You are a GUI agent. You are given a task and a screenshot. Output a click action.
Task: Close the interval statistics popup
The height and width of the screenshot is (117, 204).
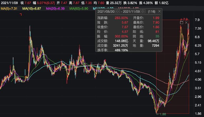pos(160,12)
